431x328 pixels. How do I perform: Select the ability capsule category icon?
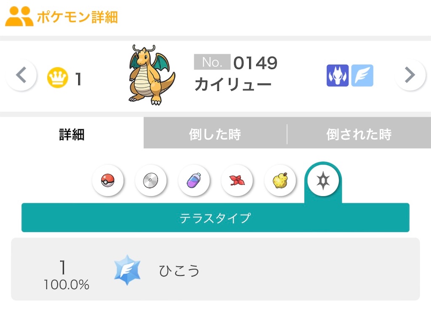[194, 180]
